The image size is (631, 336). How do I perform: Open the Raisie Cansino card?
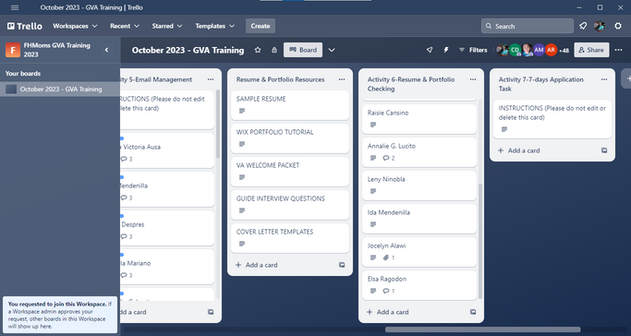(x=419, y=119)
